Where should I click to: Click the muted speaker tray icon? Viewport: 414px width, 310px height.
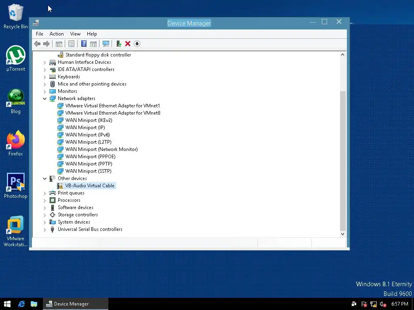383,304
